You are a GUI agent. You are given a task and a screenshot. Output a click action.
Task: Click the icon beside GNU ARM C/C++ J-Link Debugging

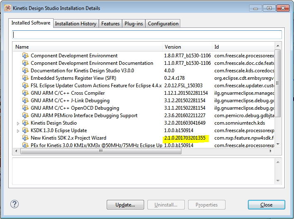(x=25, y=101)
